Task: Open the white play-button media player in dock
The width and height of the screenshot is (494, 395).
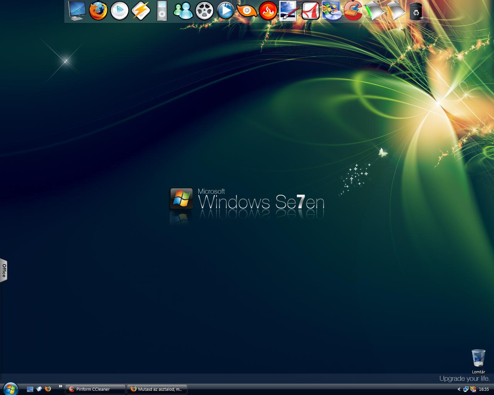Action: 120,10
